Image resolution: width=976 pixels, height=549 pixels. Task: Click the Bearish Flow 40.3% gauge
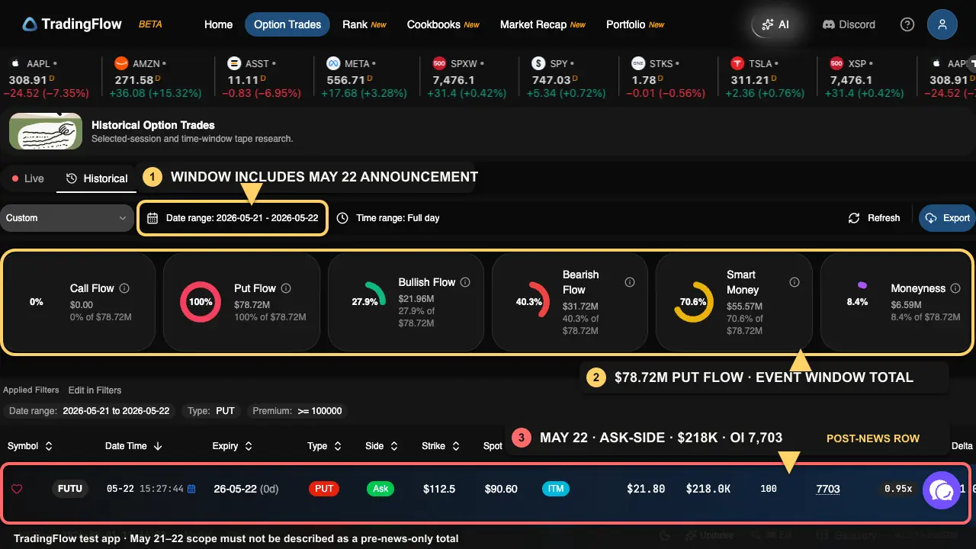[529, 301]
